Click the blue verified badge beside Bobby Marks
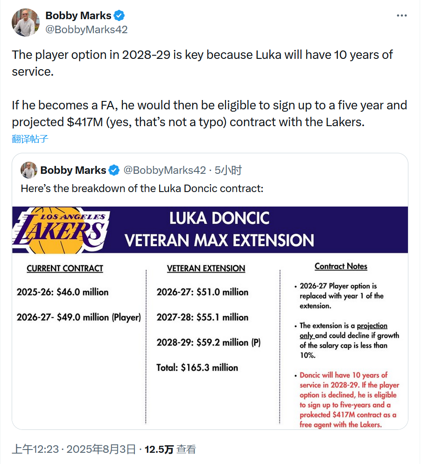Viewport: 421px width, 464px height. coord(119,16)
